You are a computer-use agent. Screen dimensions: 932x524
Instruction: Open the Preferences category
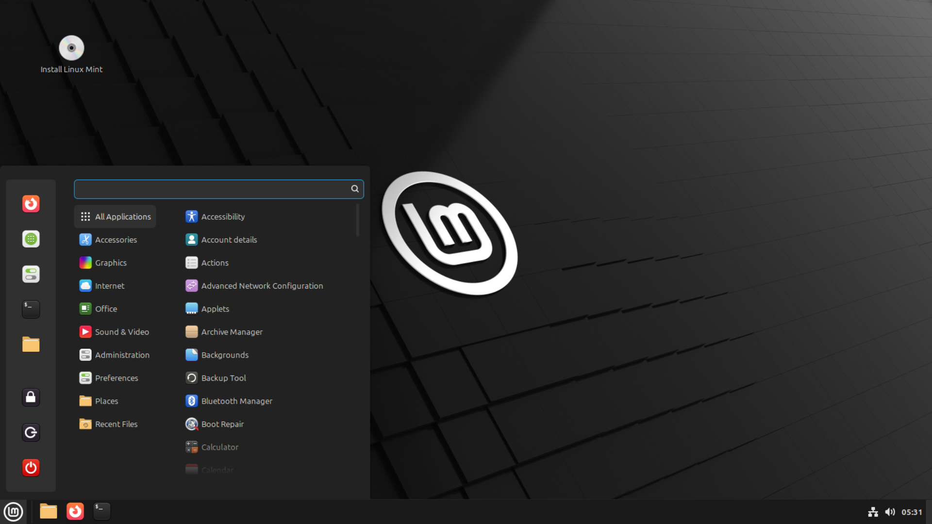116,378
